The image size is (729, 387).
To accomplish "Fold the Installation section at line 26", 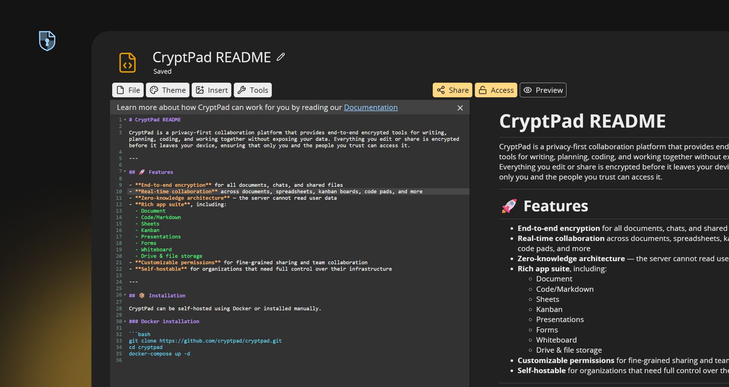I will pos(125,295).
